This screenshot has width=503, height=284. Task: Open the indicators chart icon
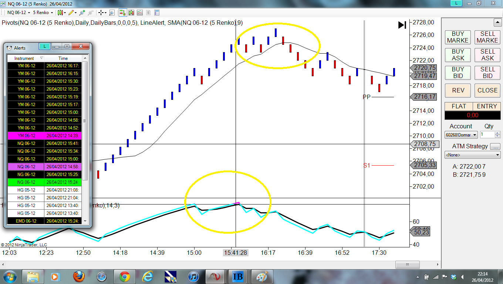point(140,13)
